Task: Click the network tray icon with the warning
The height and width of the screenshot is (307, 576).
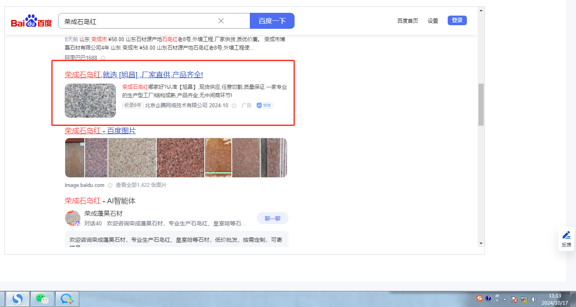Action: point(524,299)
